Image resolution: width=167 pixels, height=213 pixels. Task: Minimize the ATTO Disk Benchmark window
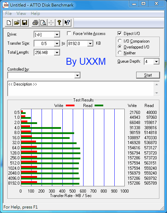(x=134, y=4)
